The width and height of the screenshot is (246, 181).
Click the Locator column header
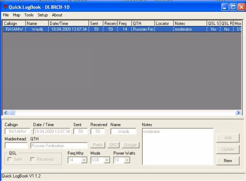click(x=164, y=24)
